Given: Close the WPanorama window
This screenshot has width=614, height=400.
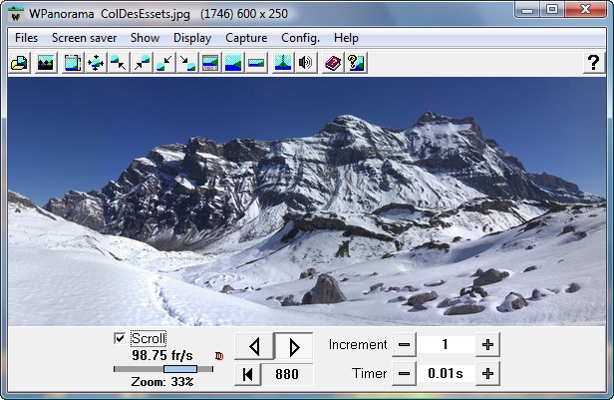Looking at the screenshot, I should (x=585, y=9).
